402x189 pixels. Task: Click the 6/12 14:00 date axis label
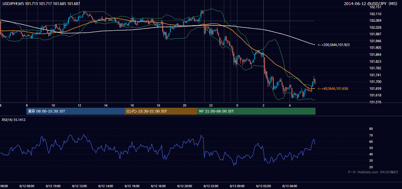(x=106, y=186)
